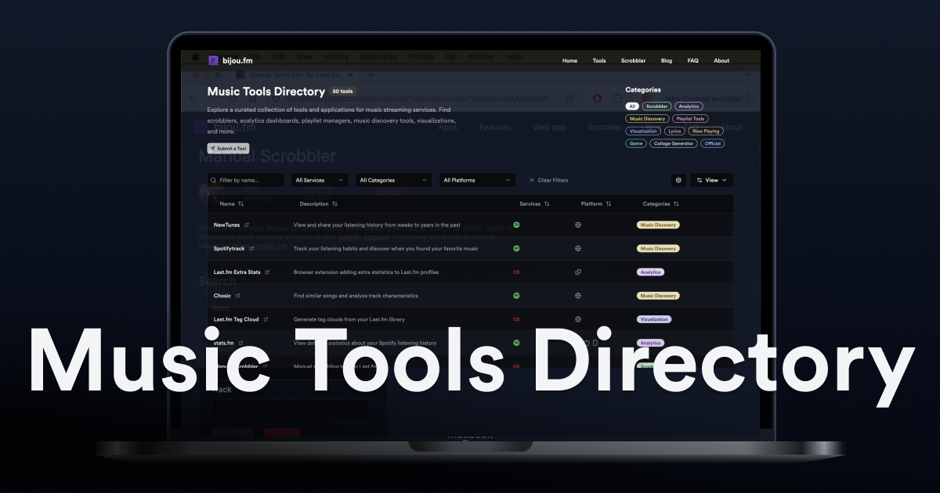This screenshot has height=493, width=940.
Task: Click the external link icon beside Spotifytrack
Action: [x=252, y=248]
